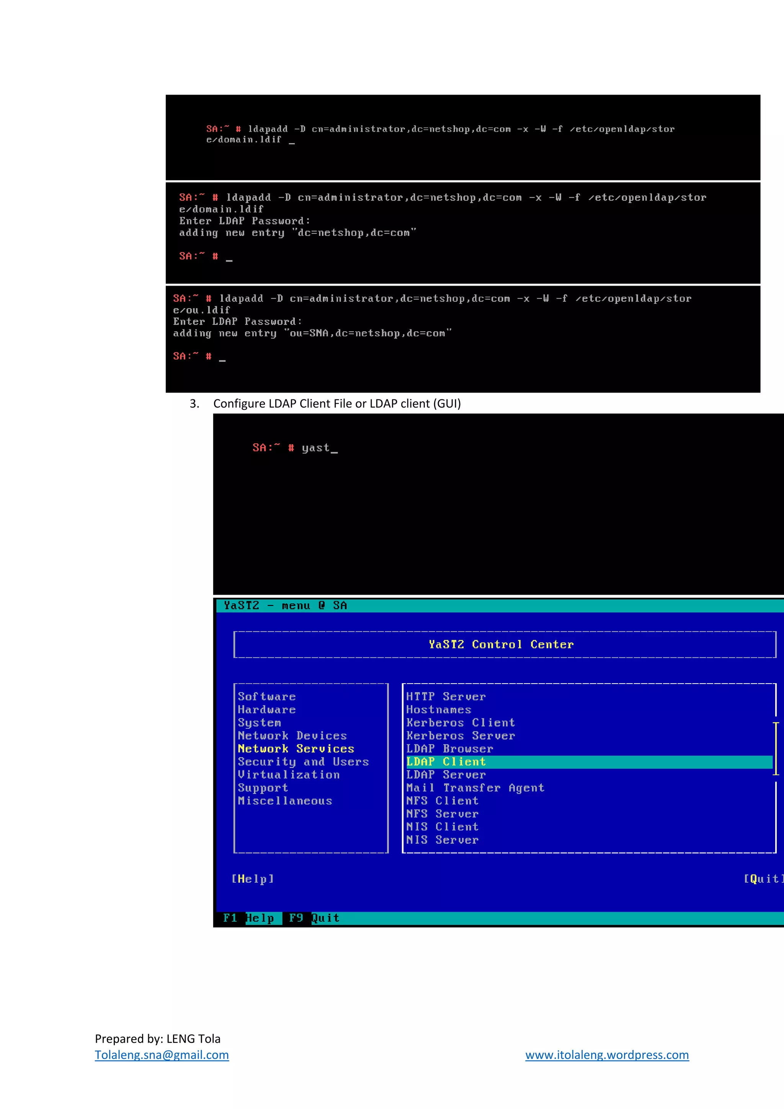
Task: Launch the highlighted LDAP Client module
Action: [589, 762]
